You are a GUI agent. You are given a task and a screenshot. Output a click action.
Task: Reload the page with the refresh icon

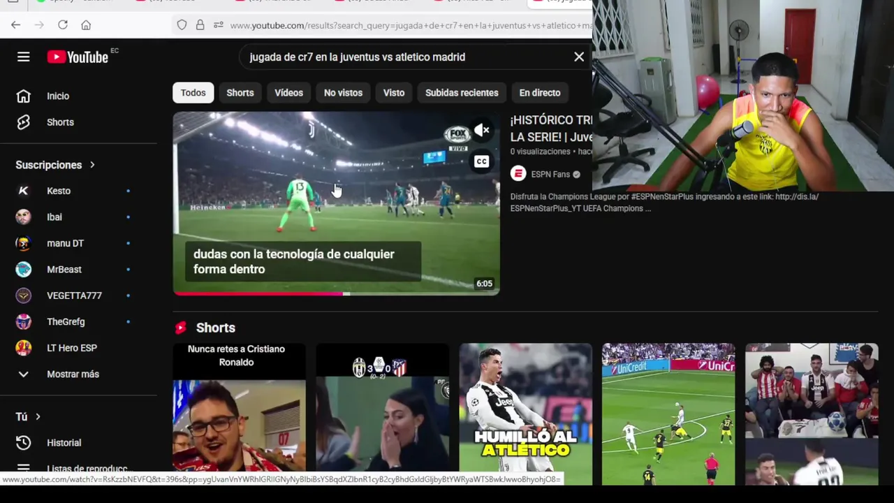point(63,25)
